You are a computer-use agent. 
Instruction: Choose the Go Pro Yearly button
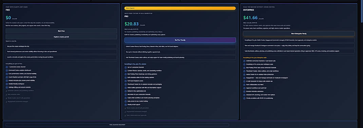coord(180,40)
